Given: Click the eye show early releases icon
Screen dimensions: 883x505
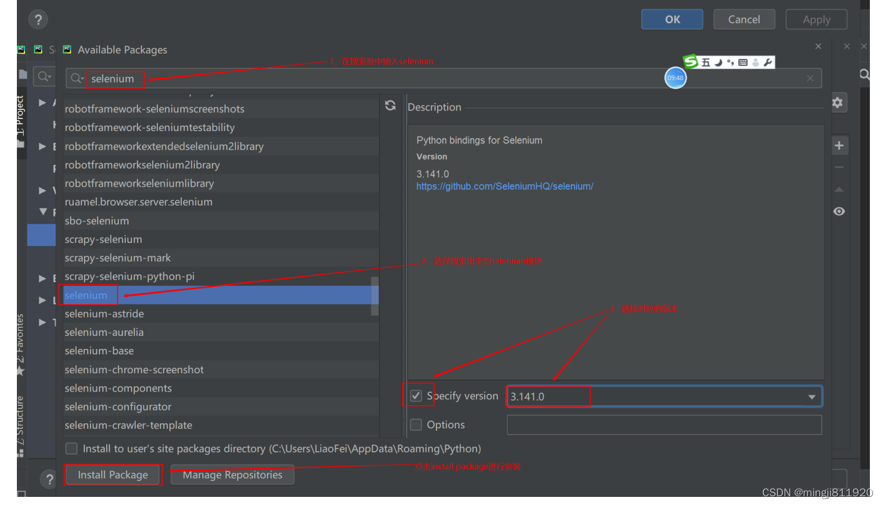Looking at the screenshot, I should click(839, 212).
